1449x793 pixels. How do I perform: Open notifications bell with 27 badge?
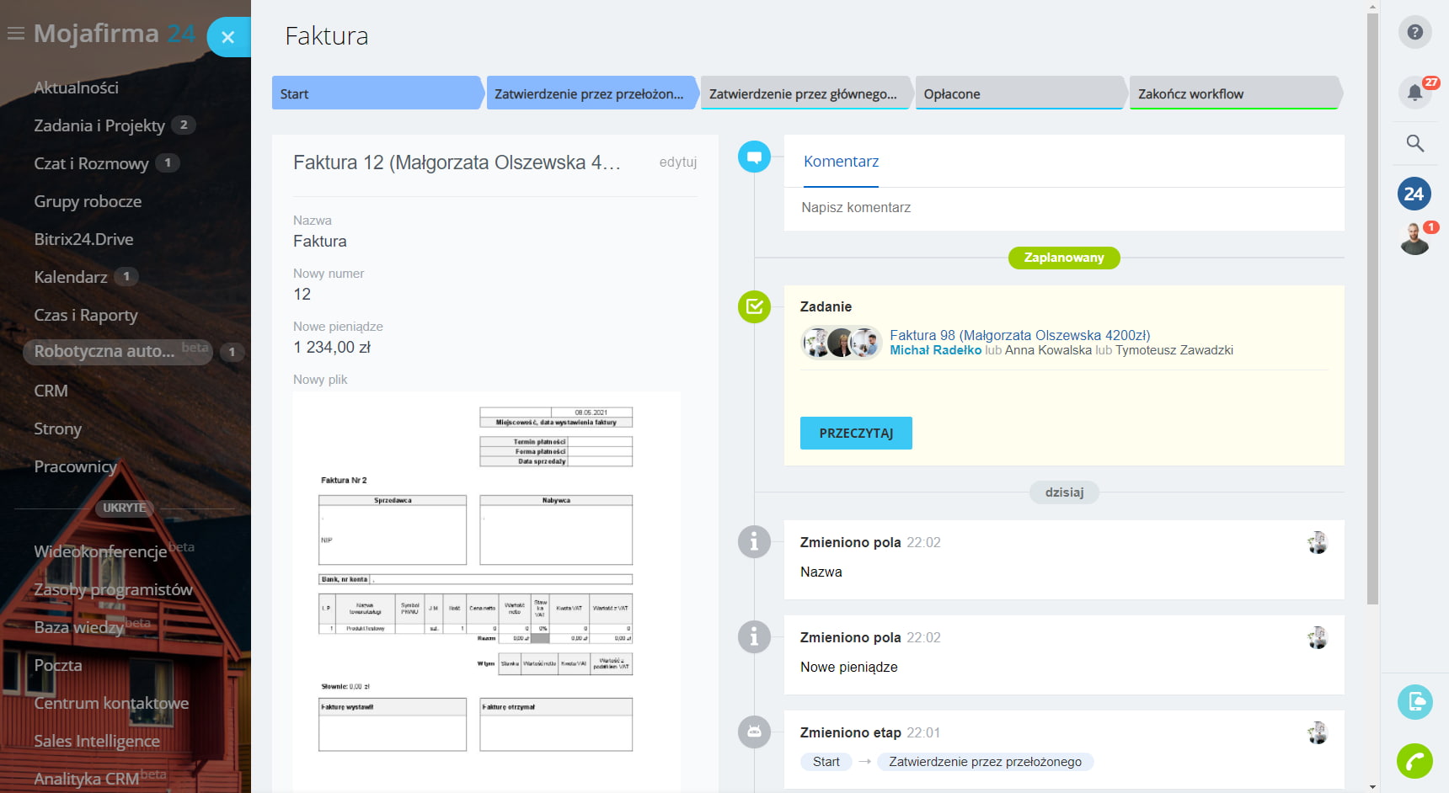[x=1414, y=93]
